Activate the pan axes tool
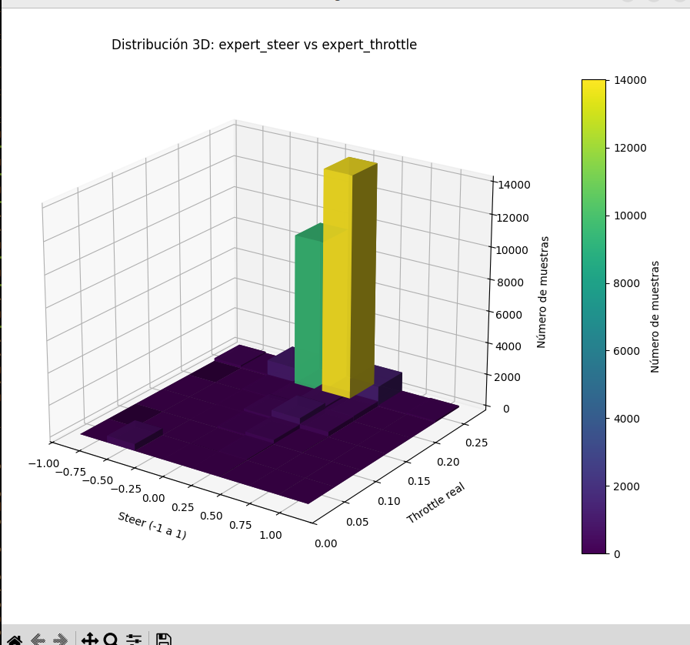Image resolution: width=690 pixels, height=645 pixels. point(89,639)
